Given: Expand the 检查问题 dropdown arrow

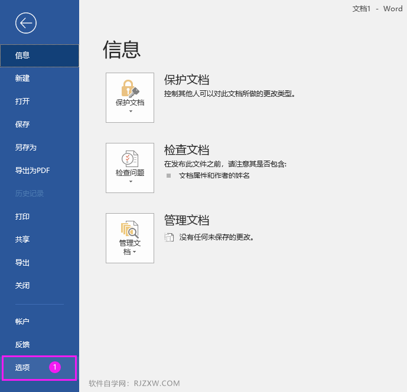Looking at the screenshot, I should [x=131, y=182].
